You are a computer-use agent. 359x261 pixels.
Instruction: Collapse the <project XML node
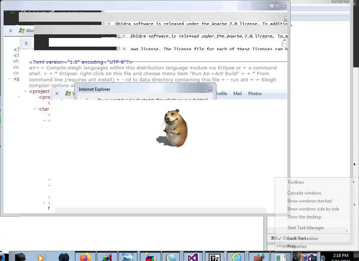(25, 91)
